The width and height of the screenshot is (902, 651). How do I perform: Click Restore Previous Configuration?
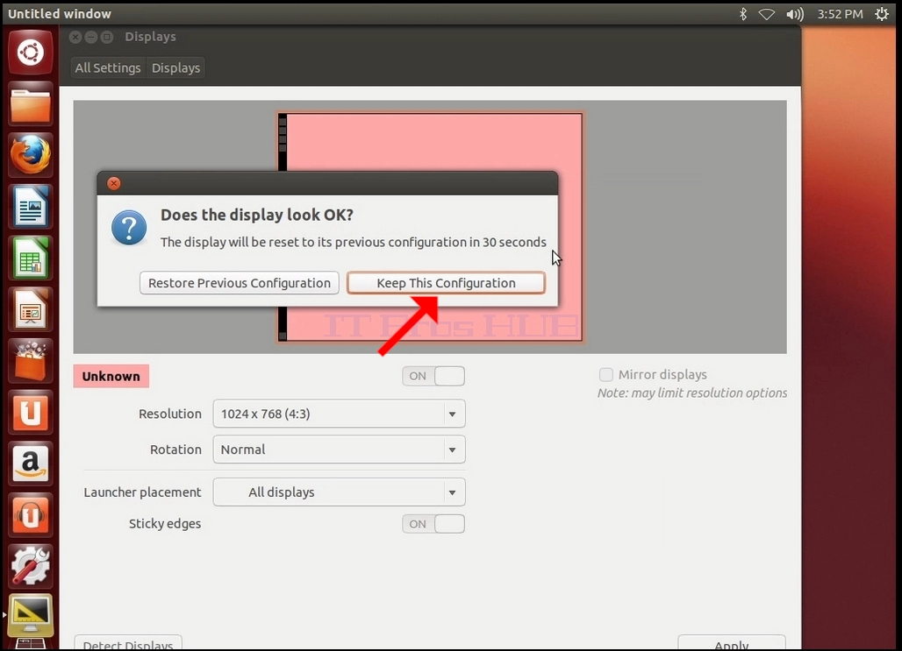pyautogui.click(x=240, y=283)
